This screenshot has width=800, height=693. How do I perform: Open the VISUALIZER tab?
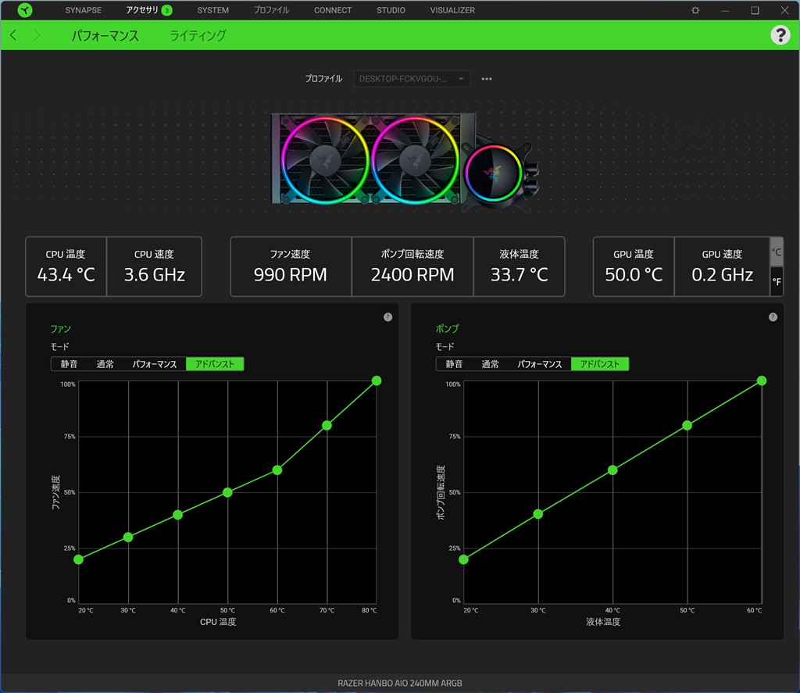click(452, 10)
